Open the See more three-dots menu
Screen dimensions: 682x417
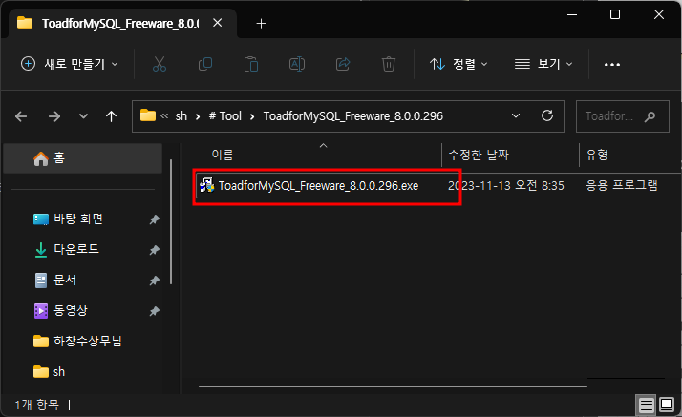tap(612, 64)
